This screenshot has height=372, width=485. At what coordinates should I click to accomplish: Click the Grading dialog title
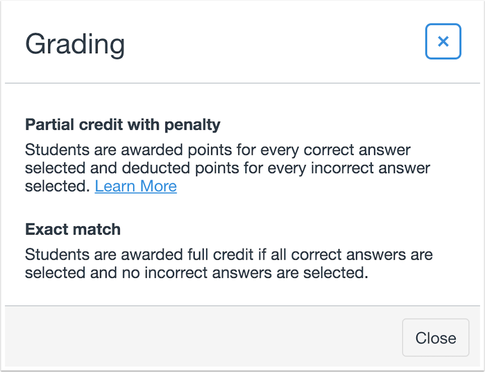[75, 44]
